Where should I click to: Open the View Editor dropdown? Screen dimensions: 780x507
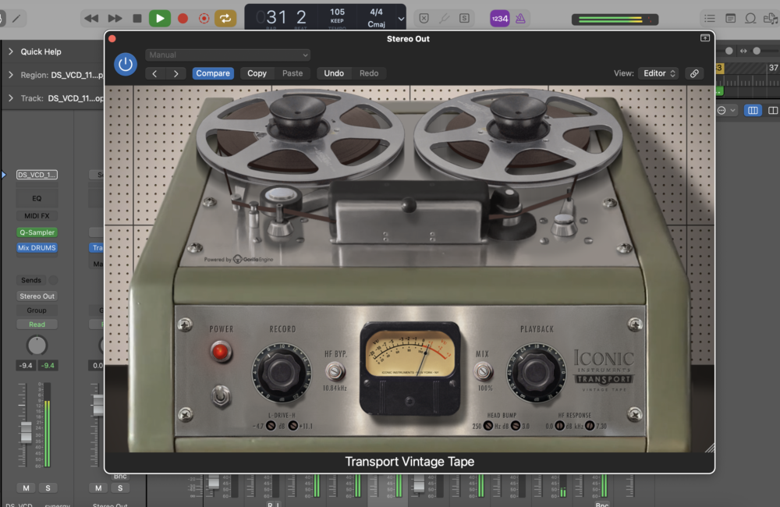(659, 73)
